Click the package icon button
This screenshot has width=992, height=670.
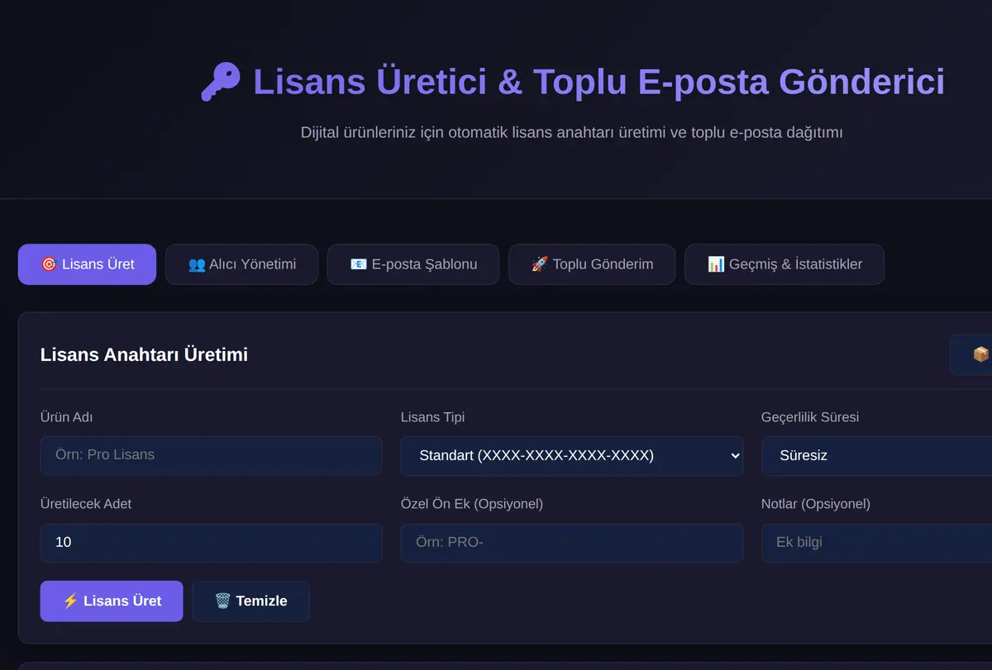[972, 354]
